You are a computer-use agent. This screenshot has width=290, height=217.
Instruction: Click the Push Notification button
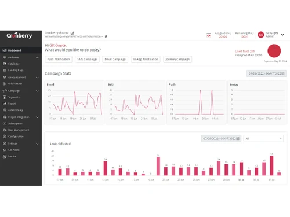(59, 59)
